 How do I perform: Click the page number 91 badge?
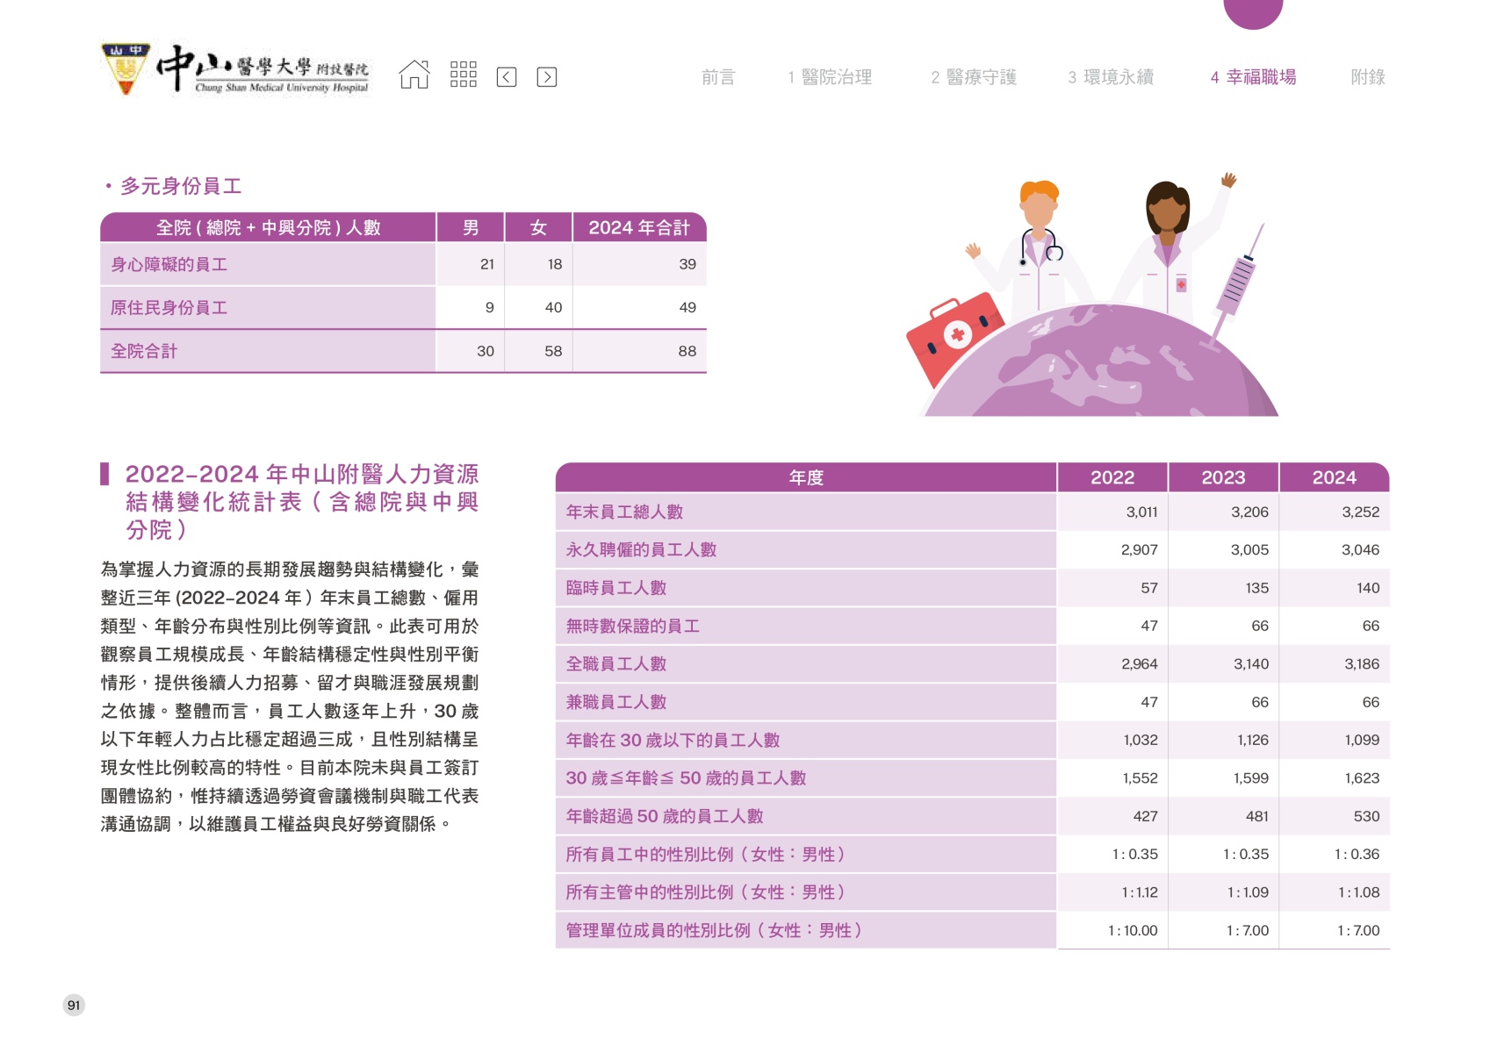74,1005
